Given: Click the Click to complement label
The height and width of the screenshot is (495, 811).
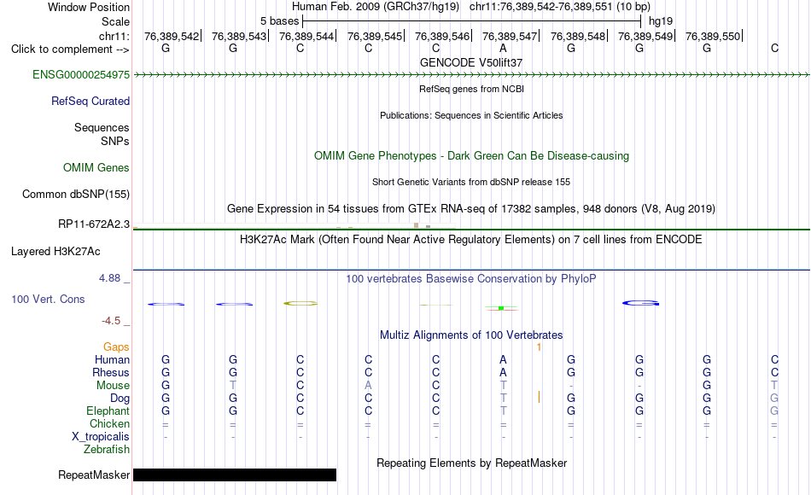Looking at the screenshot, I should pos(70,49).
